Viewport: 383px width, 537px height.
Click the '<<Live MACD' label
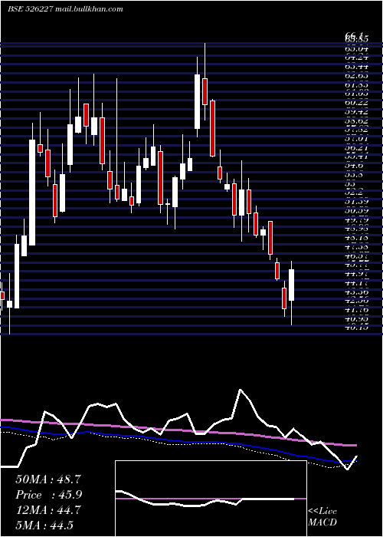click(322, 517)
